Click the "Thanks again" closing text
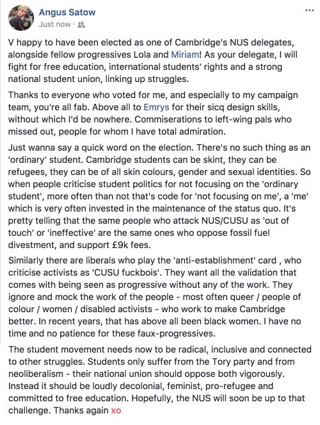 click(81, 410)
